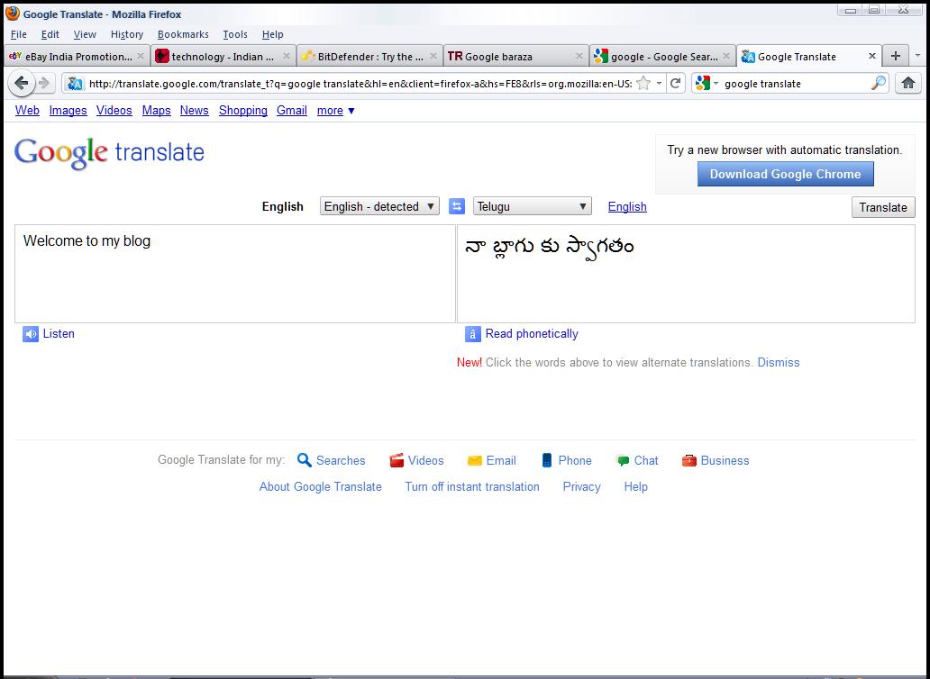Click the Translate button
The width and height of the screenshot is (930, 679).
click(x=883, y=207)
